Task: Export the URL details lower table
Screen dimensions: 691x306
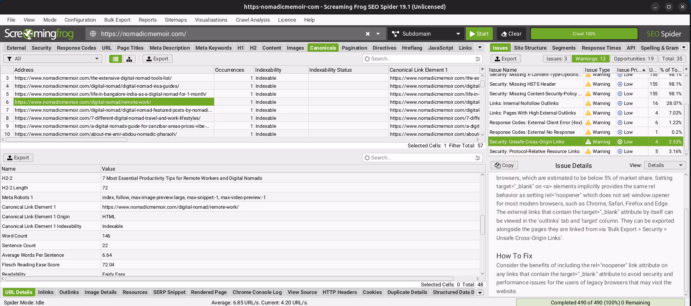Action: point(18,158)
